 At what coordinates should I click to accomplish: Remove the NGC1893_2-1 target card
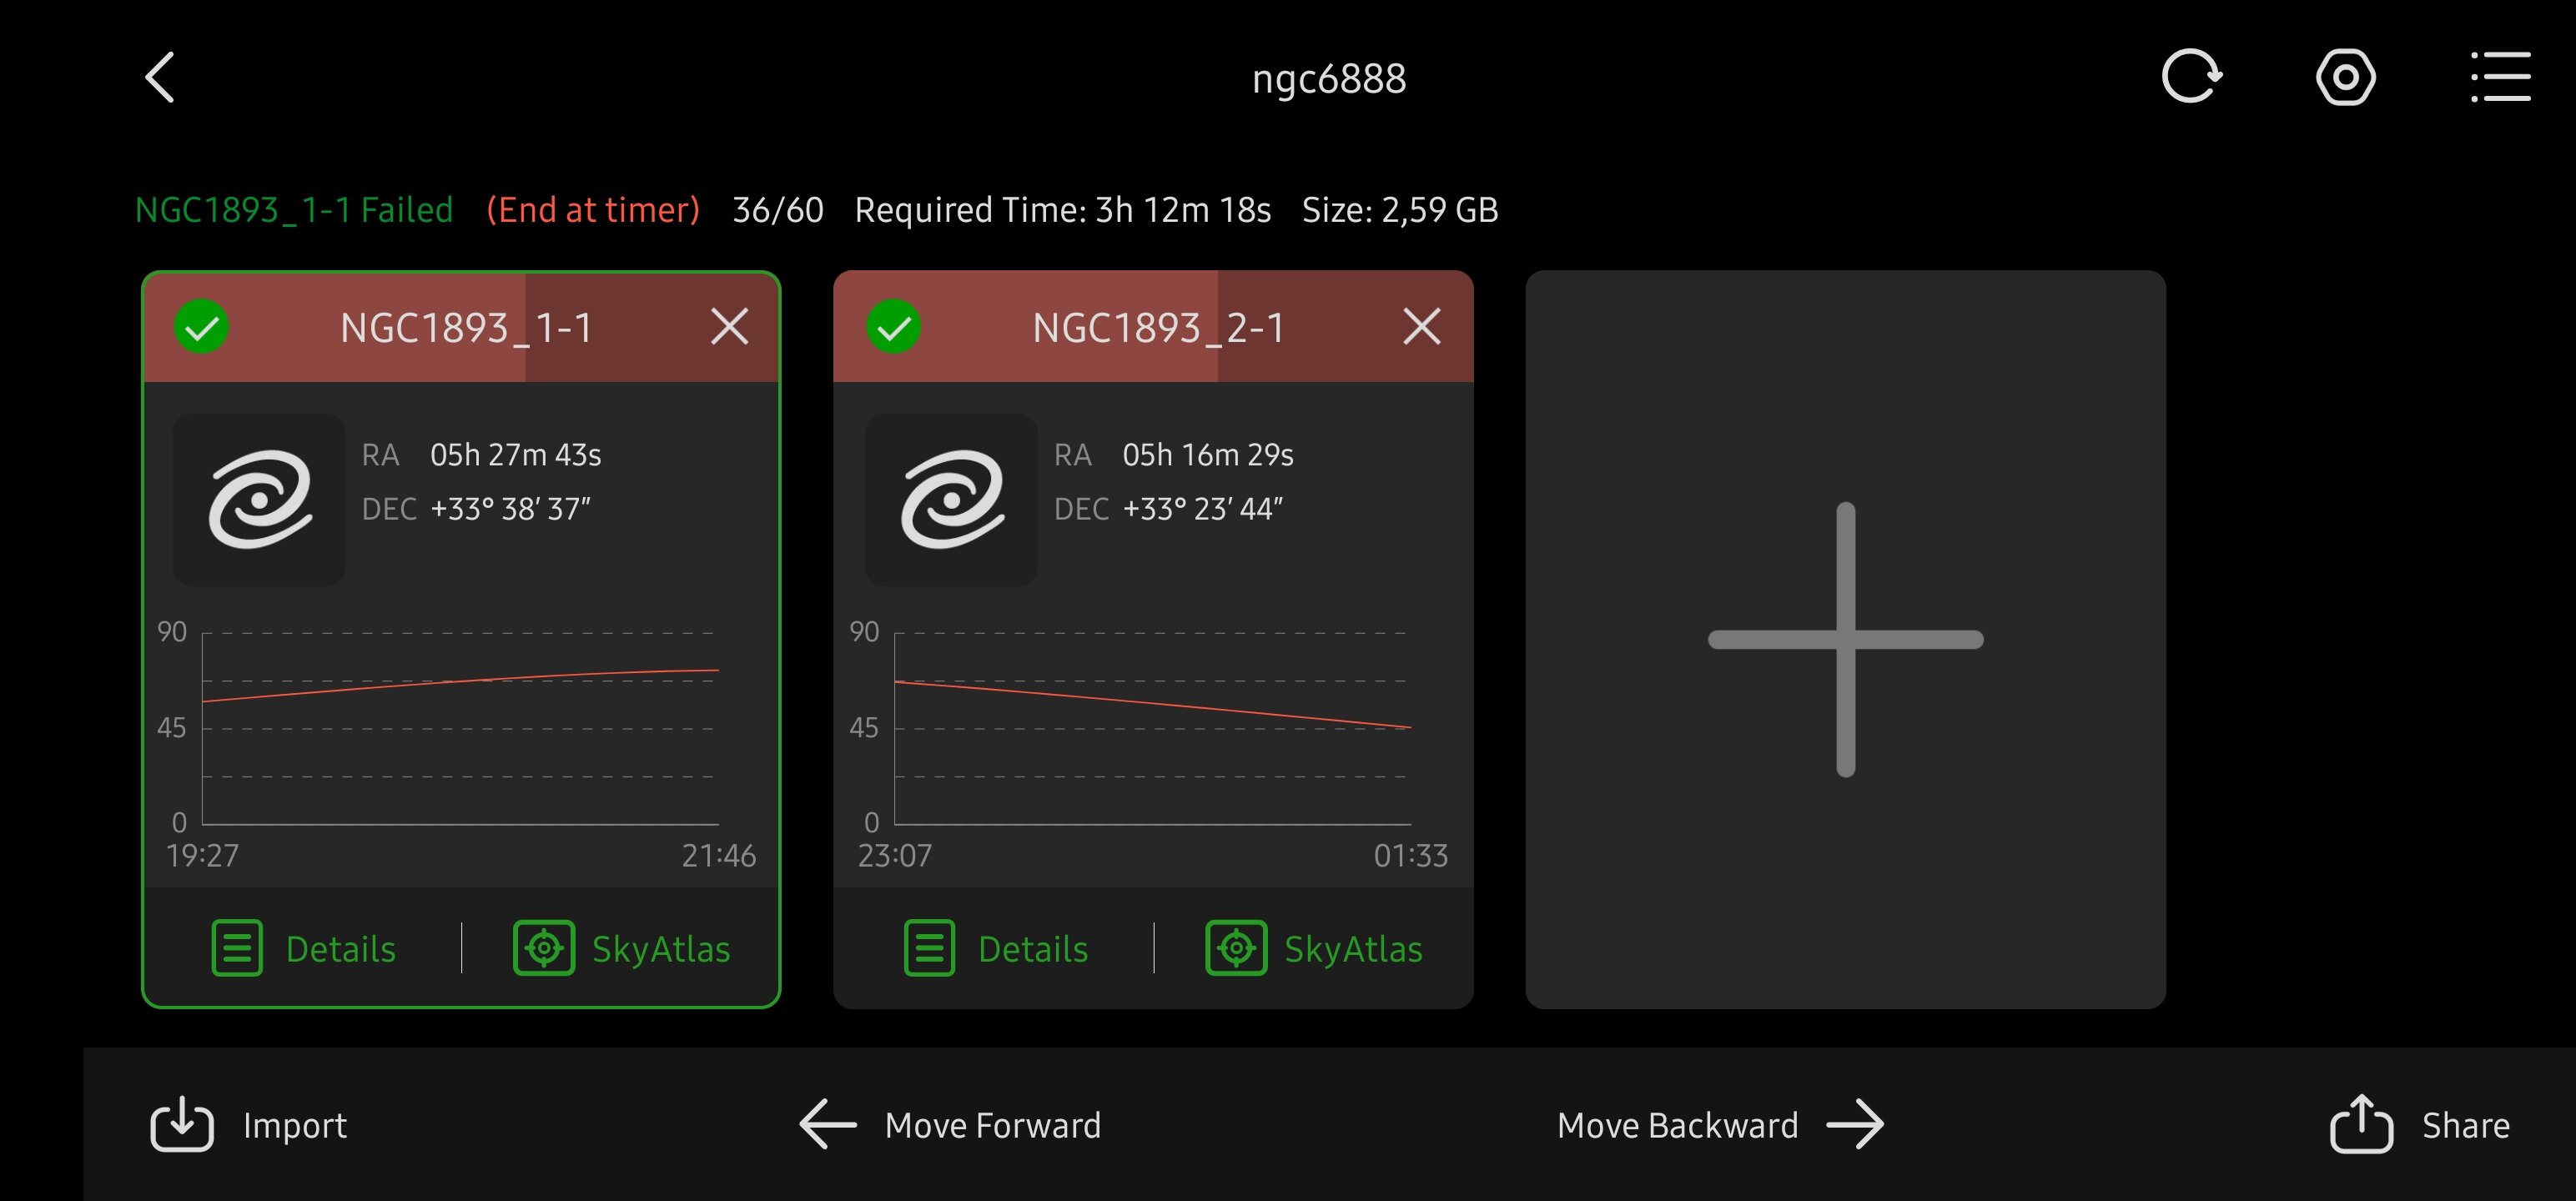[1421, 327]
